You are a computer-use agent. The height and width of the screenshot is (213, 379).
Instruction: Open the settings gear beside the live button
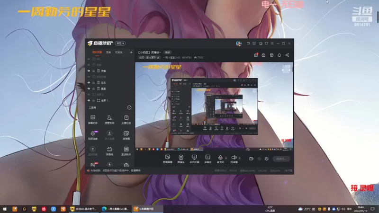point(267,159)
